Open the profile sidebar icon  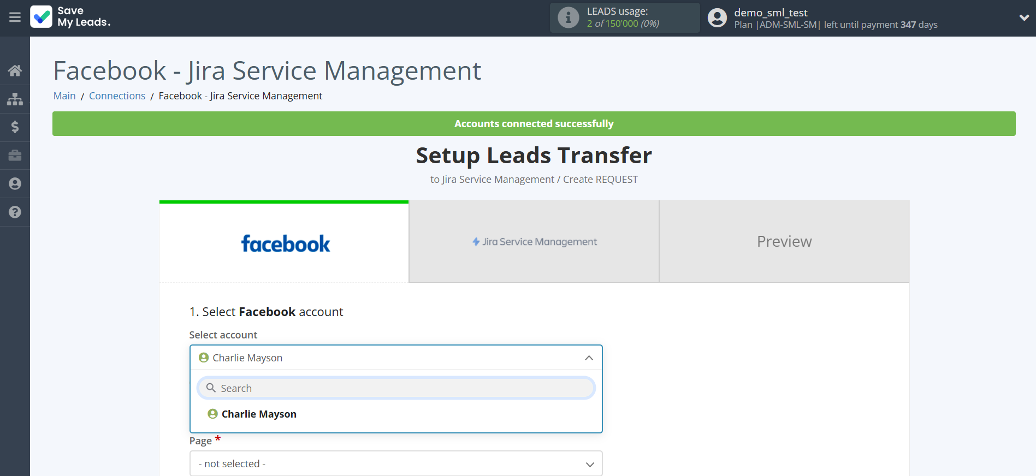pyautogui.click(x=15, y=184)
